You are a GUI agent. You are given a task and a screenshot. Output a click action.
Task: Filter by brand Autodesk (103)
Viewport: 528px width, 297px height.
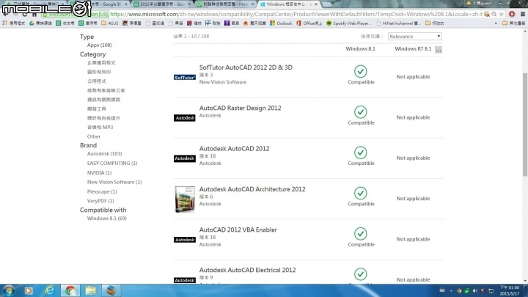tap(104, 153)
